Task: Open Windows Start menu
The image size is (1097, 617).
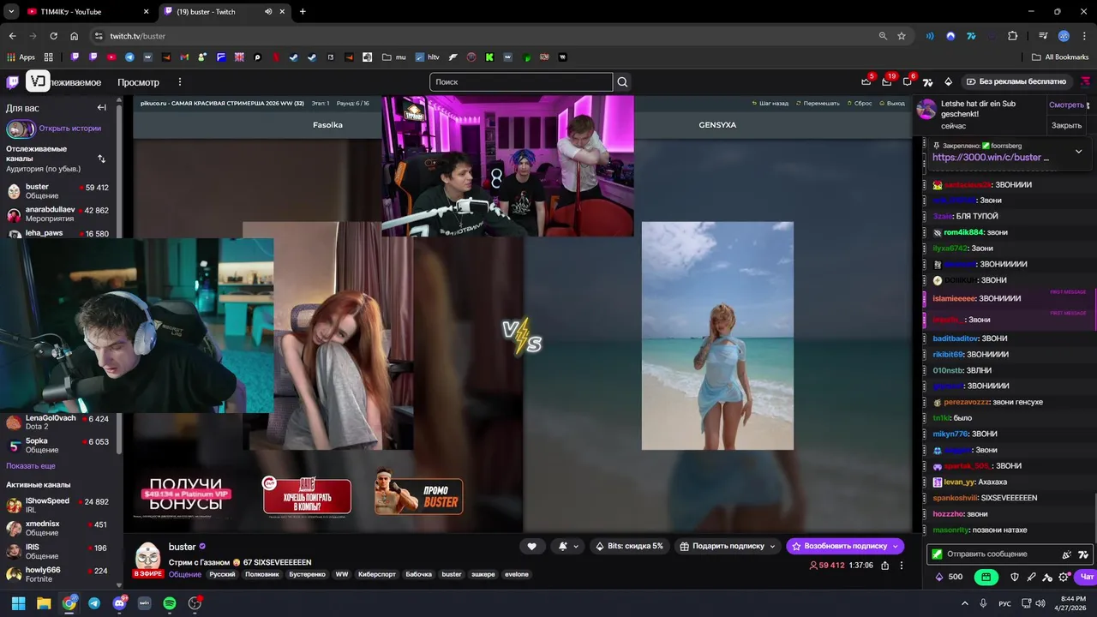Action: click(18, 603)
